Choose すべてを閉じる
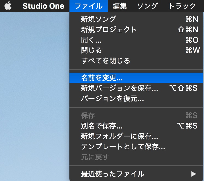 106,61
